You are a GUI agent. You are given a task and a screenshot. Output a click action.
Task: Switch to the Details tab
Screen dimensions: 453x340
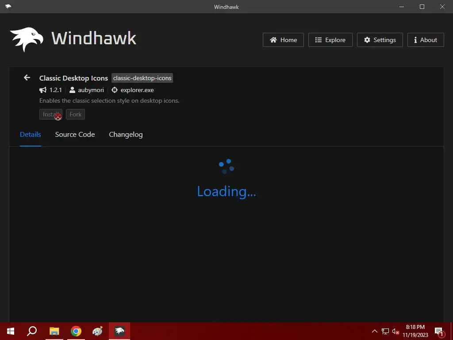click(31, 135)
